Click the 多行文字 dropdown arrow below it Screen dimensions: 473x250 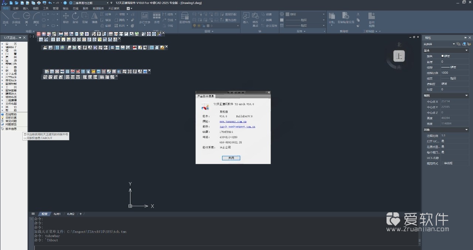[144, 25]
